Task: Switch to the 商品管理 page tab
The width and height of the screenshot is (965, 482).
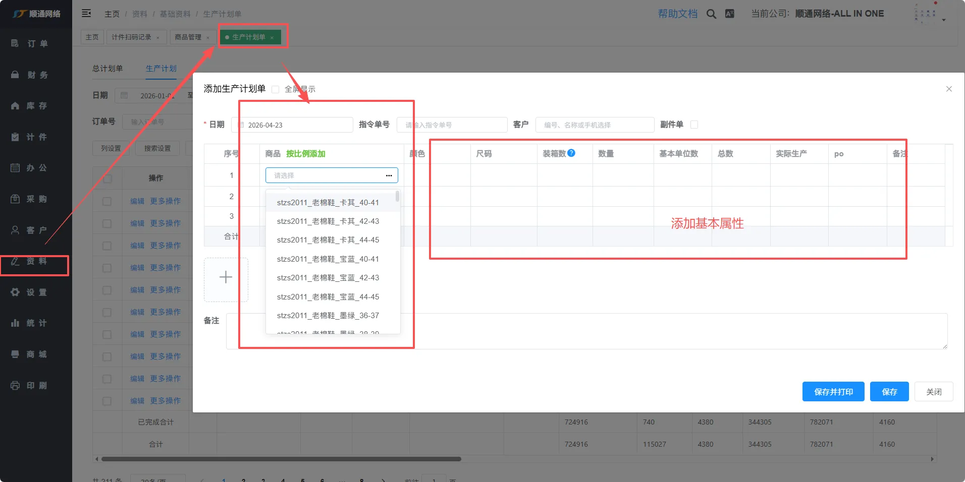Action: pos(188,37)
